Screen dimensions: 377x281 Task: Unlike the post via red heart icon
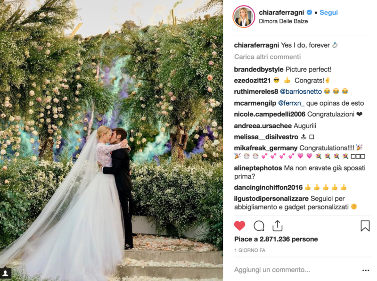pos(239,226)
